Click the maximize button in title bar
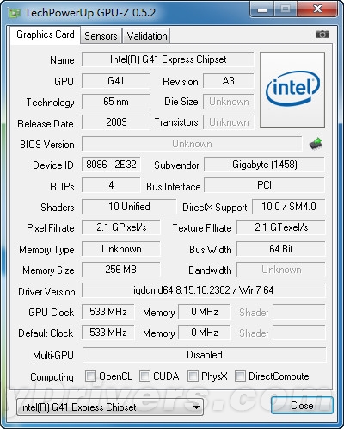 (286, 9)
